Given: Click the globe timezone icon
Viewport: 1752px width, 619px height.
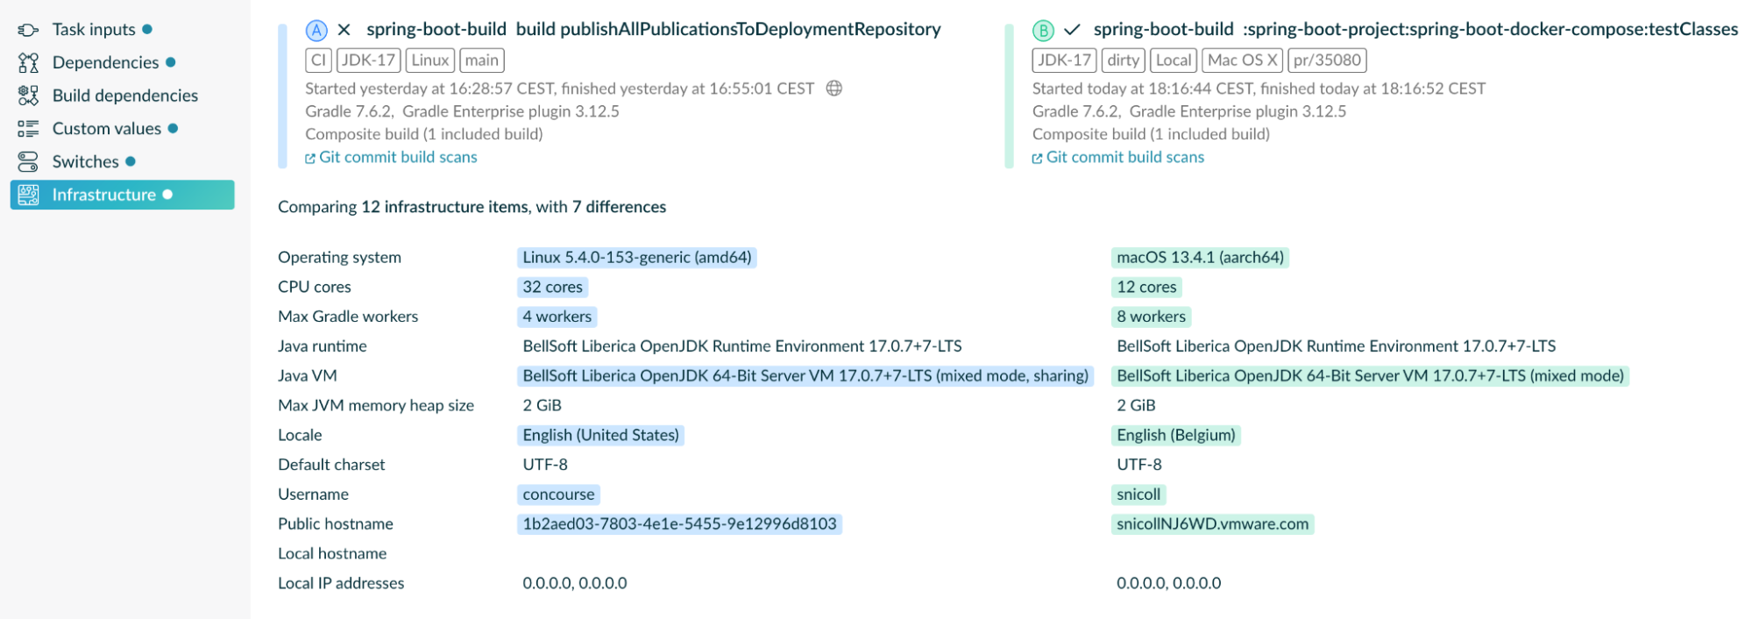Looking at the screenshot, I should click(x=834, y=89).
